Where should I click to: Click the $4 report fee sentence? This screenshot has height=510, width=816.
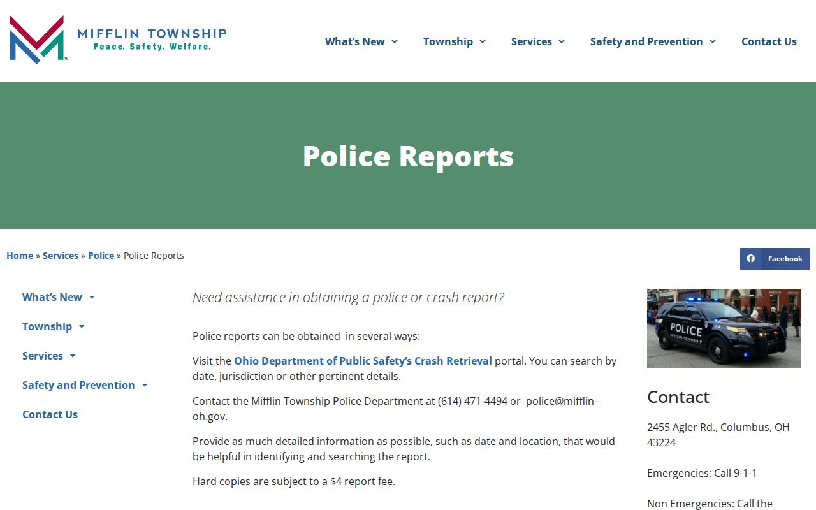[294, 481]
